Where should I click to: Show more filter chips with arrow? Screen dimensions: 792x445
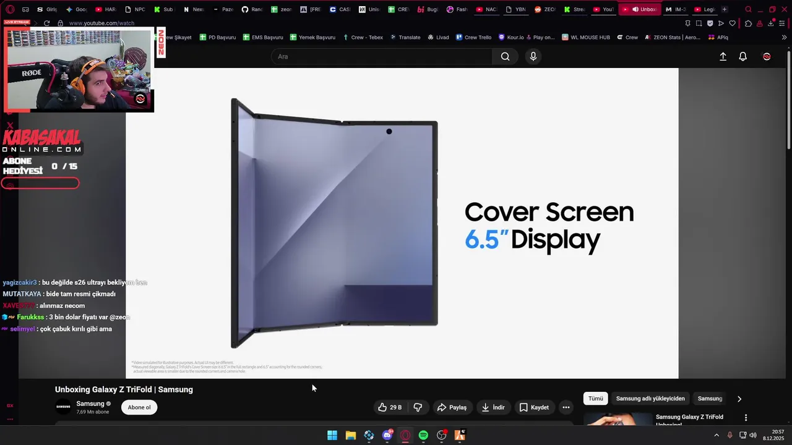click(x=739, y=399)
